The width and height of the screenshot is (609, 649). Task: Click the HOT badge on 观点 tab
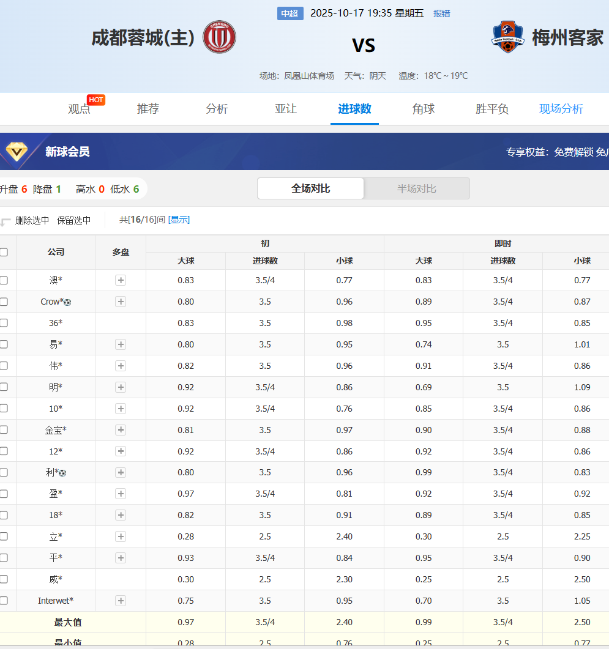click(x=95, y=100)
